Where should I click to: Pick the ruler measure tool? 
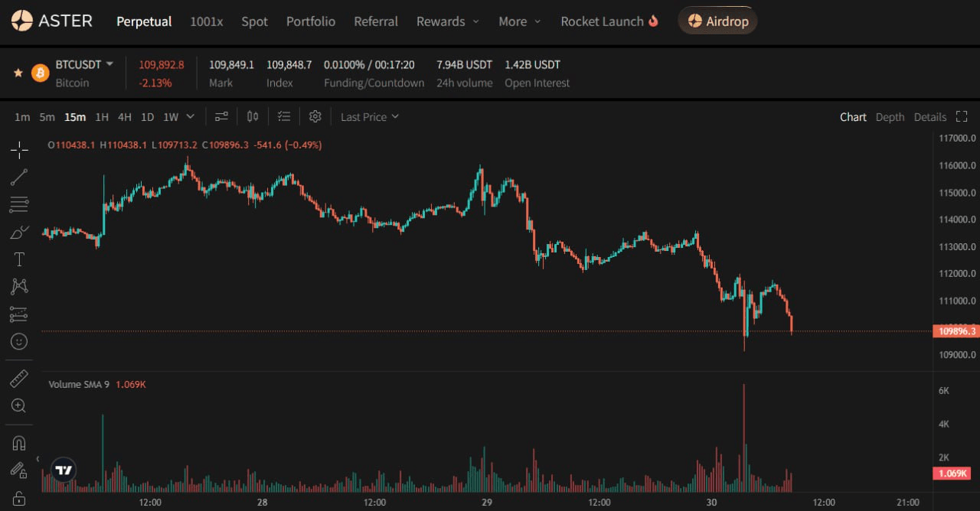pyautogui.click(x=19, y=379)
